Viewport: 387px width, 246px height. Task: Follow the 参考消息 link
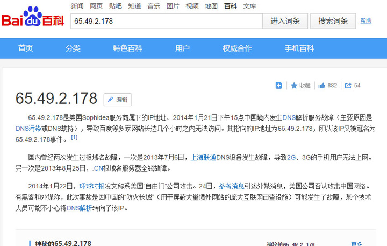tap(232, 186)
